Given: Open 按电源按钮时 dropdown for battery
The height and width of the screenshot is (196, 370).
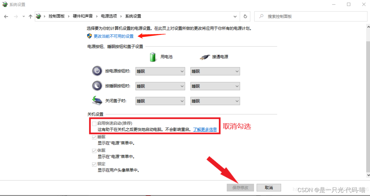Looking at the screenshot, I should coord(160,71).
